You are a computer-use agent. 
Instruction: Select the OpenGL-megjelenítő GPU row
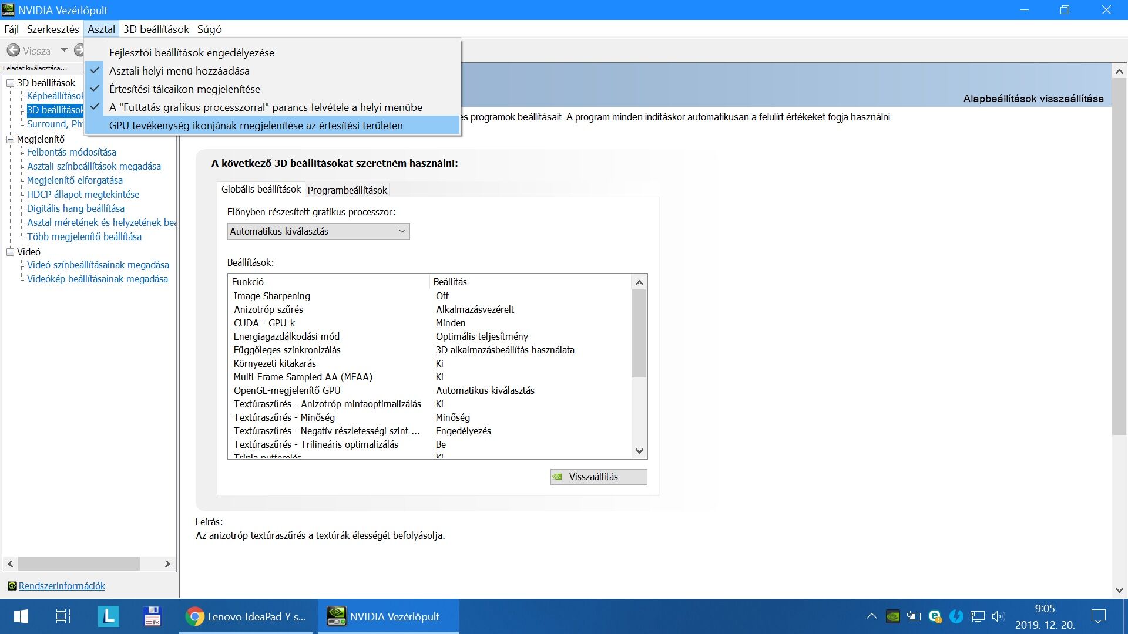click(429, 390)
